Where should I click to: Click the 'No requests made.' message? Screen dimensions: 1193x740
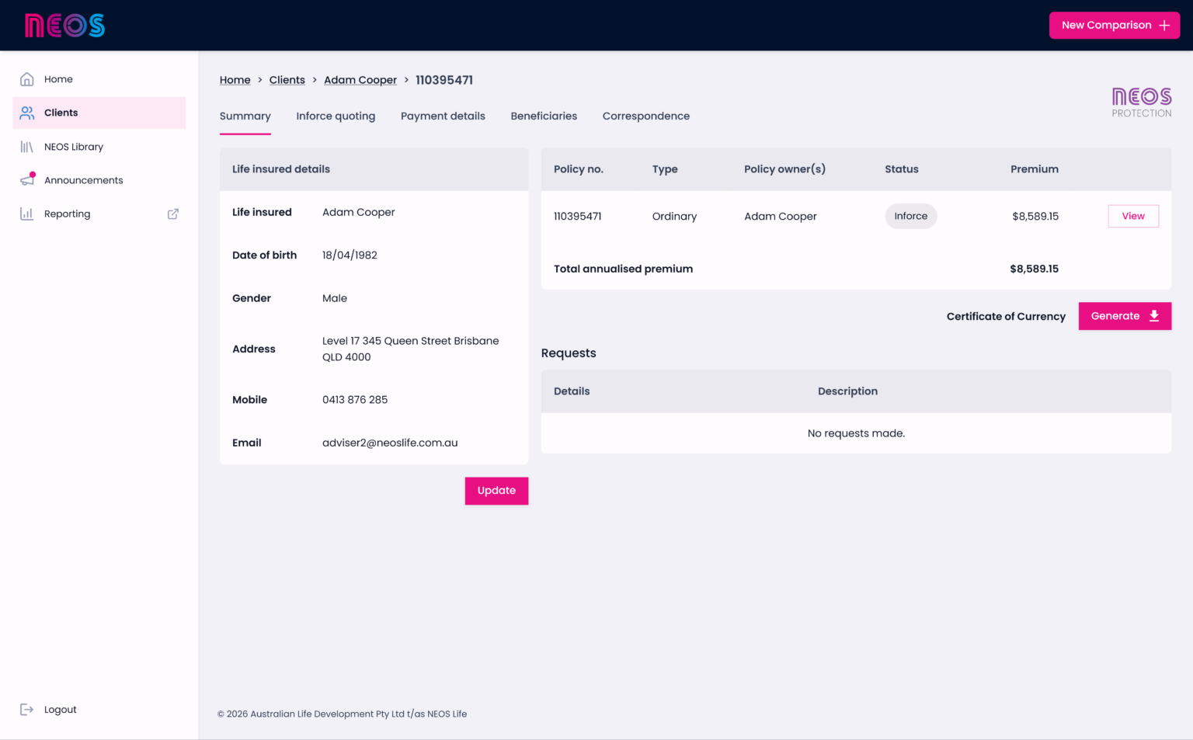click(x=856, y=433)
